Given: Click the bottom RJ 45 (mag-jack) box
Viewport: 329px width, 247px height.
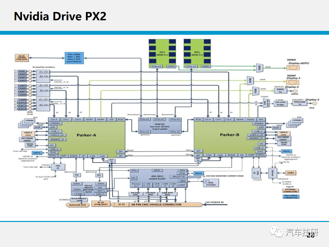Looking at the screenshot, I should 101,204.
